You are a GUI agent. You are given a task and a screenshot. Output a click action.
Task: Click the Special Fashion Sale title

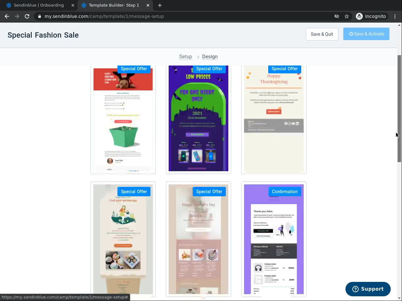(x=43, y=35)
